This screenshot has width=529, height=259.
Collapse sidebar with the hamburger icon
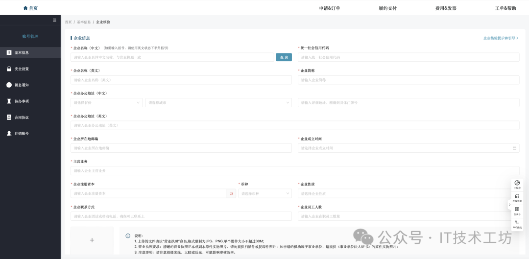[54, 20]
